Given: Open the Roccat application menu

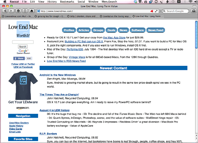Looking at the screenshot, I should [14, 2].
